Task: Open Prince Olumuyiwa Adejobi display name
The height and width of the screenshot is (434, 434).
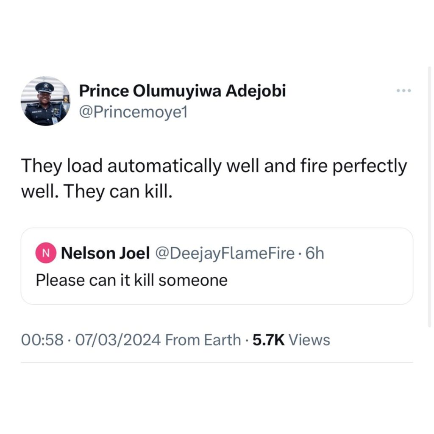Action: (182, 91)
